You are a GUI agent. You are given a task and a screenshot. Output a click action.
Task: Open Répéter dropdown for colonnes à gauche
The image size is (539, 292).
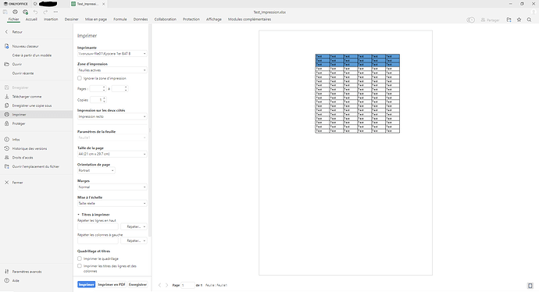pyautogui.click(x=134, y=240)
